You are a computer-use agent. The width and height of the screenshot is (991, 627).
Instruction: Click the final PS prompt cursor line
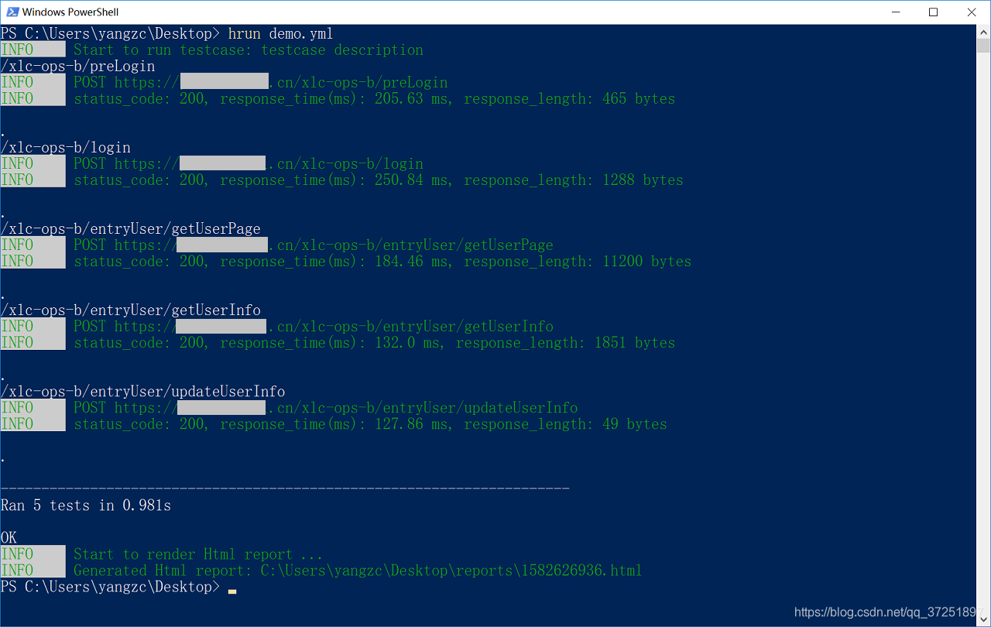tap(118, 587)
